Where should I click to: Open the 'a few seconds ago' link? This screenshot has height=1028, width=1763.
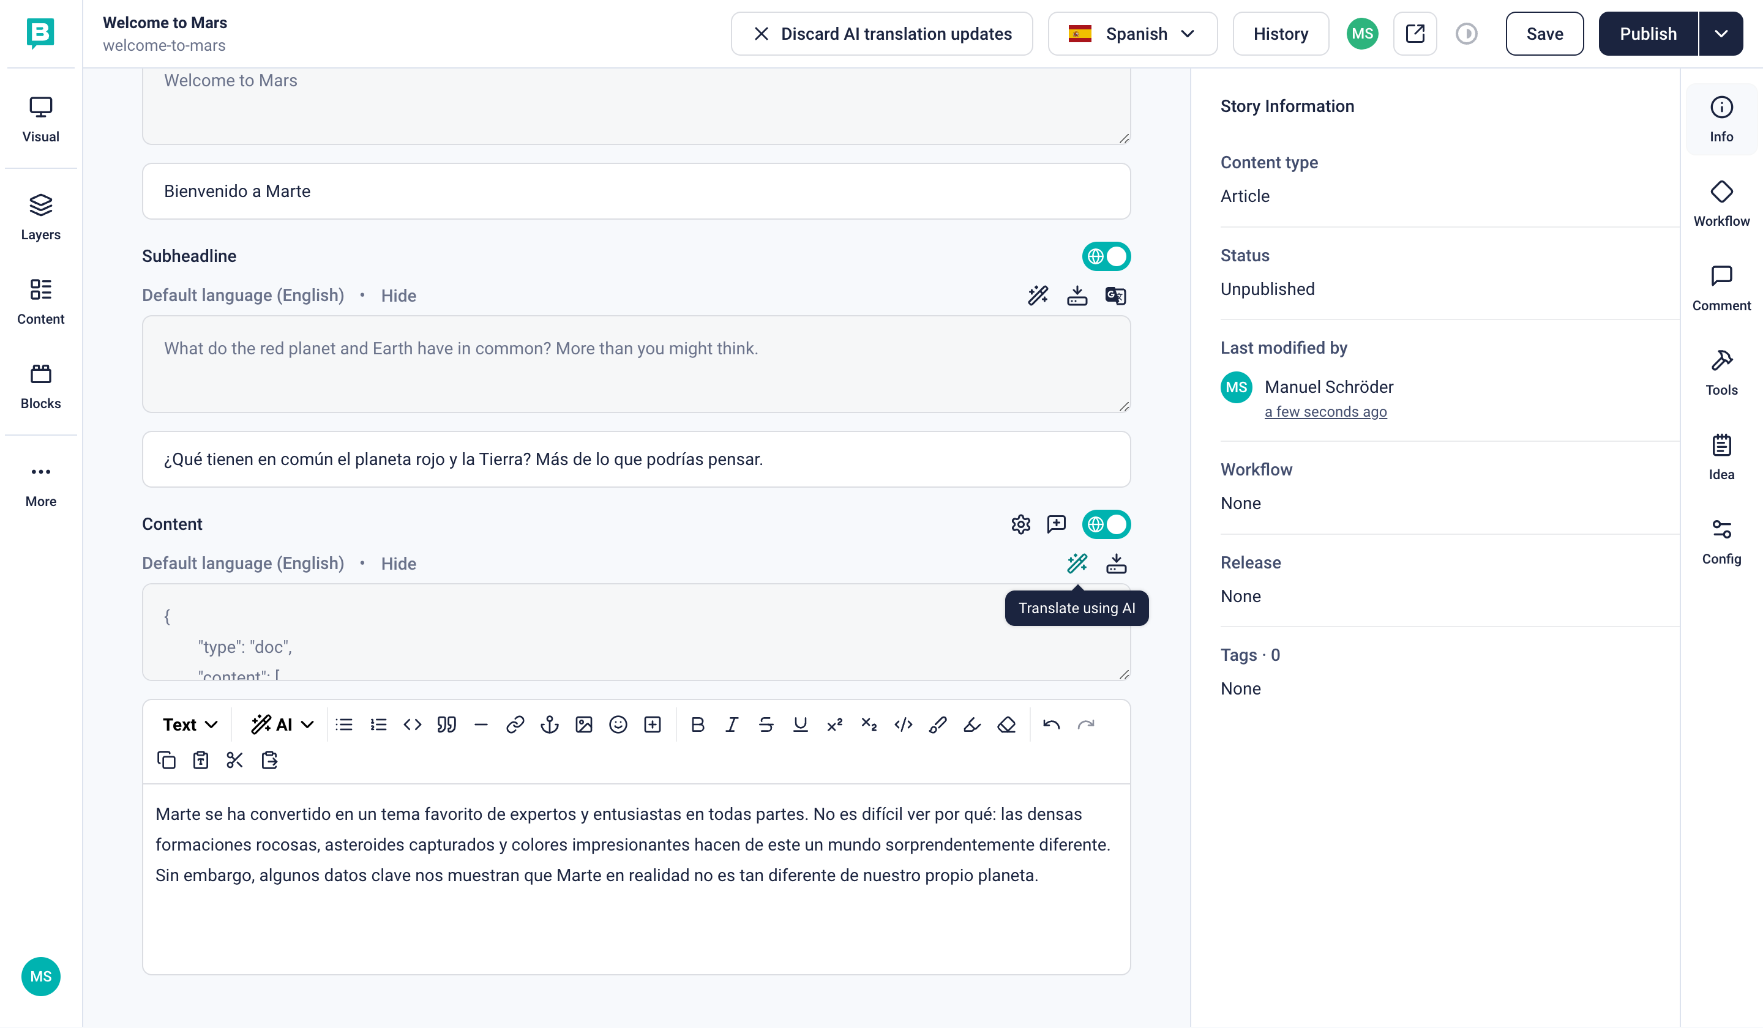1325,412
